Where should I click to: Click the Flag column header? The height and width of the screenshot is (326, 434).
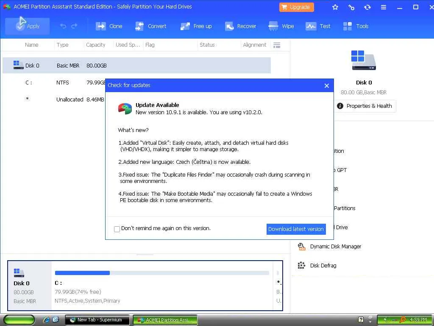pos(150,45)
